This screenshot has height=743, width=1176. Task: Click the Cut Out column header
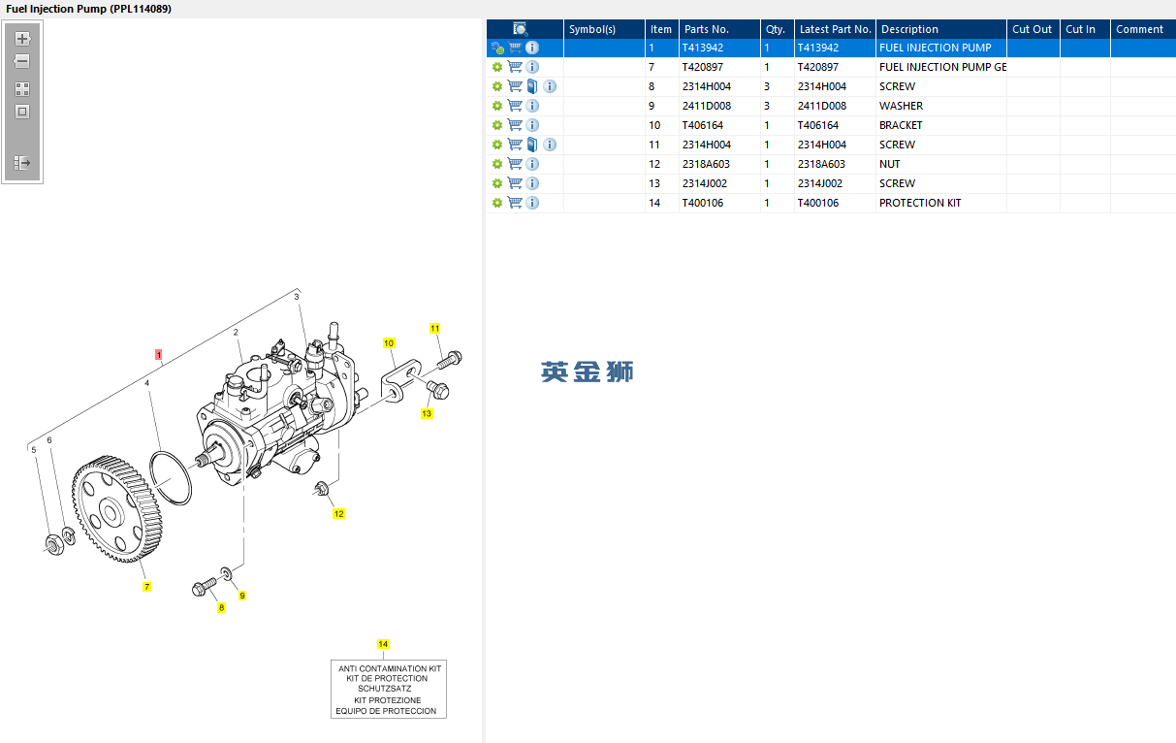pos(1033,29)
